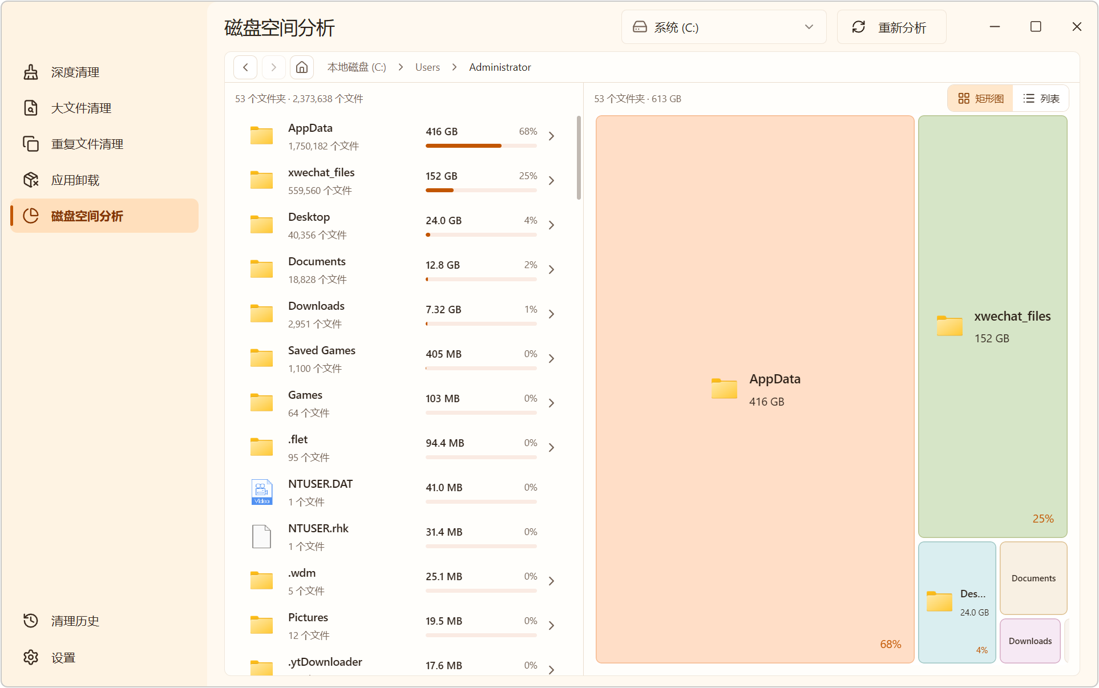1099x688 pixels.
Task: Click the Pictures folder icon
Action: pos(261,625)
